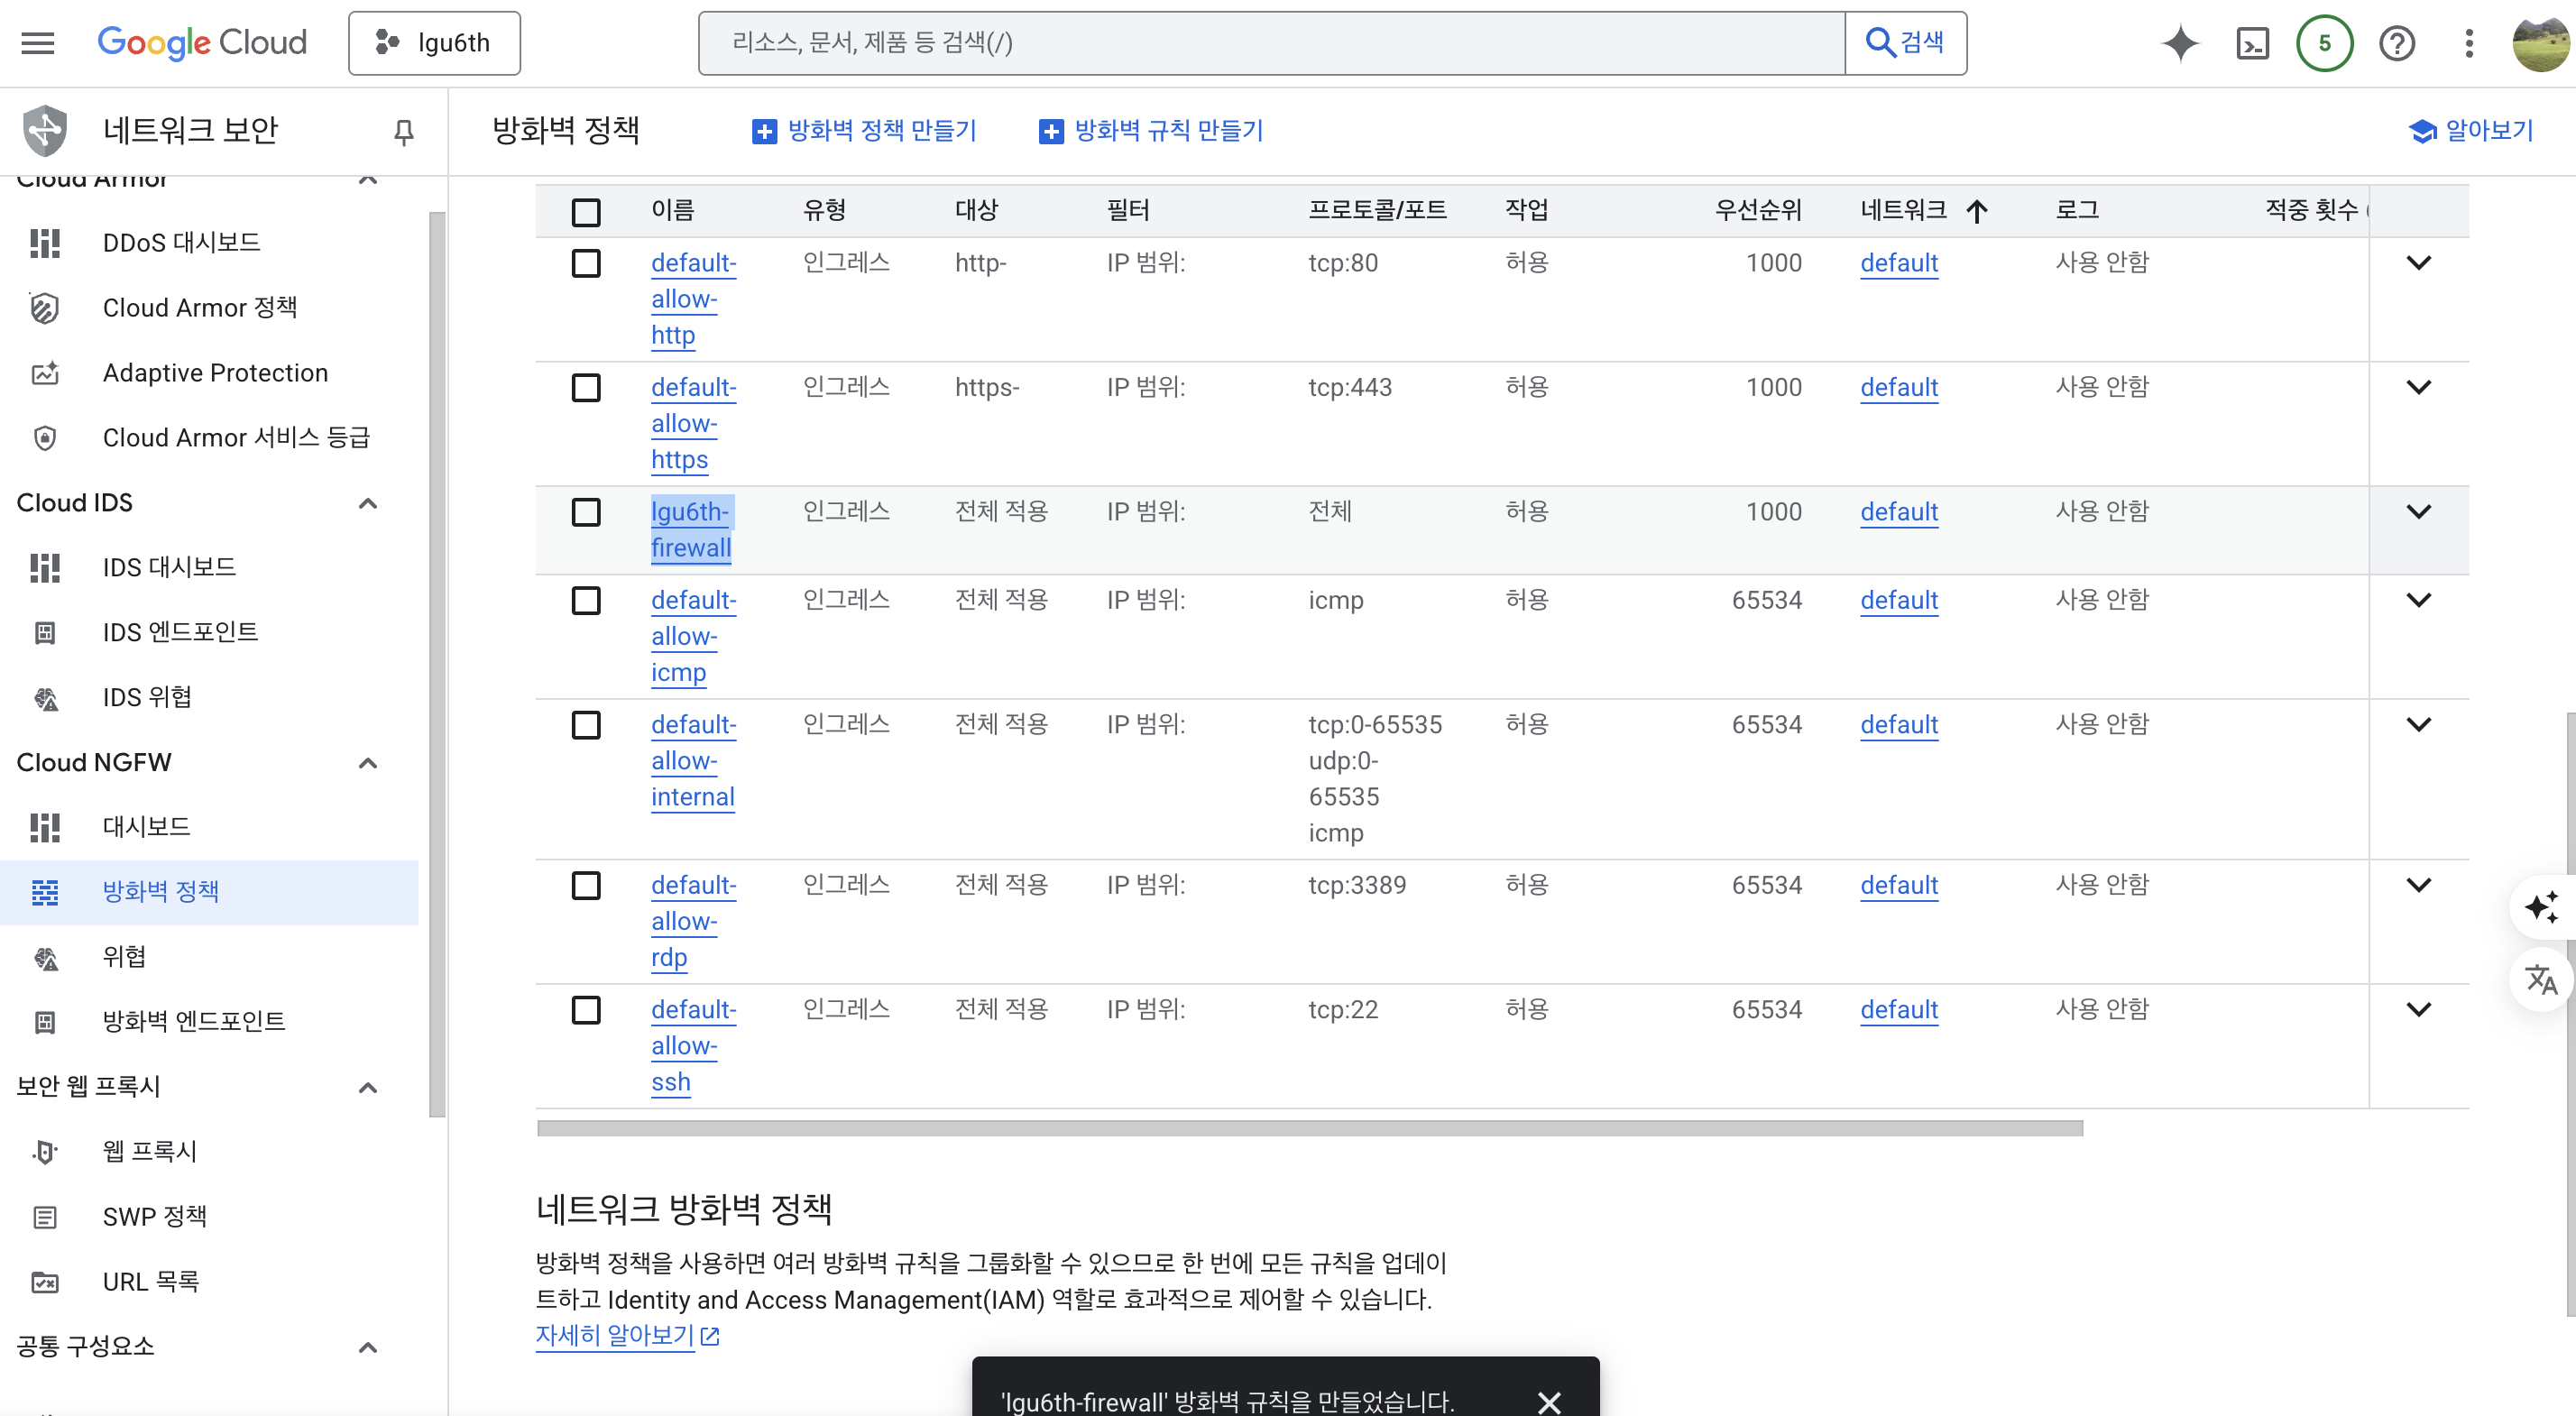The width and height of the screenshot is (2576, 1416).
Task: Collapse the Cloud NGFW sidebar section
Action: coord(368,763)
